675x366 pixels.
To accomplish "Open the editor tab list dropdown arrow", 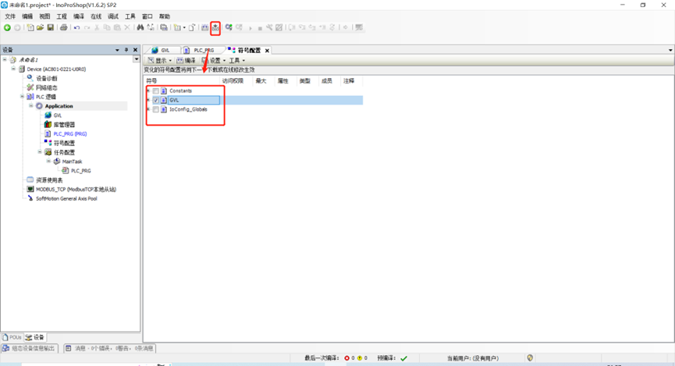I will coord(670,51).
